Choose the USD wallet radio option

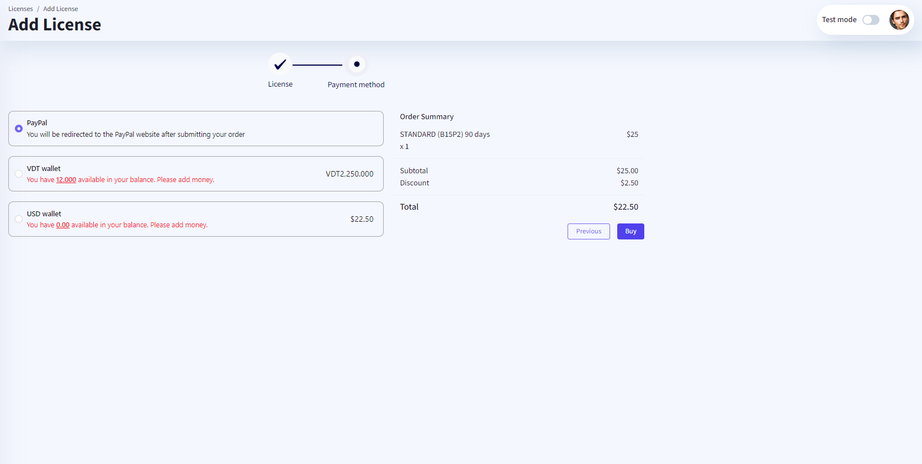coord(19,219)
